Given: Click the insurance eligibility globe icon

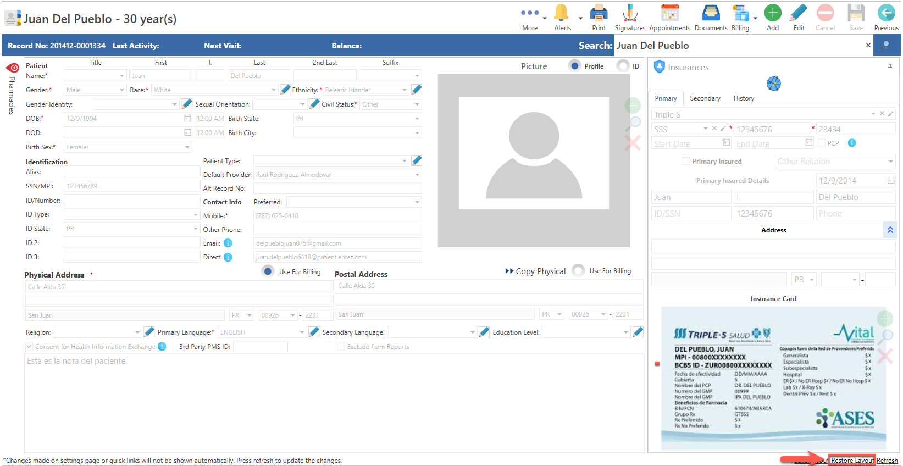Looking at the screenshot, I should (x=773, y=84).
